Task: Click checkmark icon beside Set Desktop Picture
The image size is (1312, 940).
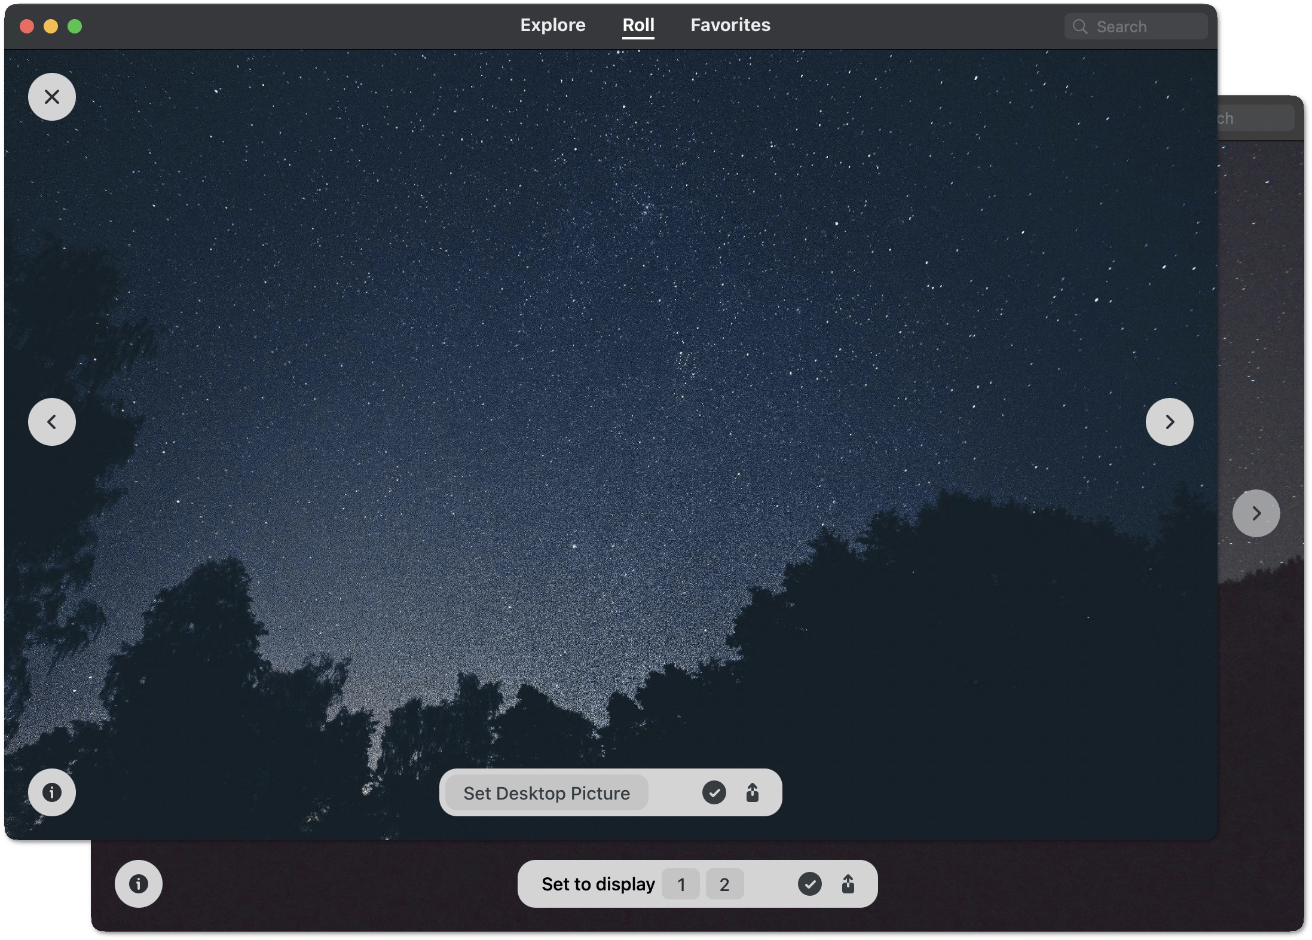Action: 714,792
